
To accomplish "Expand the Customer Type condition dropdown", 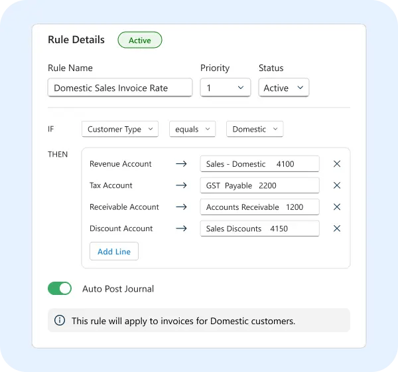I will [120, 129].
